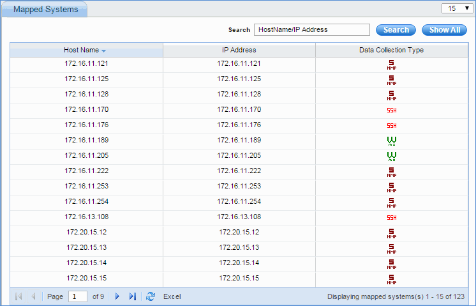
Task: Click SSH icon for host 172.16.11.170
Action: pos(391,111)
